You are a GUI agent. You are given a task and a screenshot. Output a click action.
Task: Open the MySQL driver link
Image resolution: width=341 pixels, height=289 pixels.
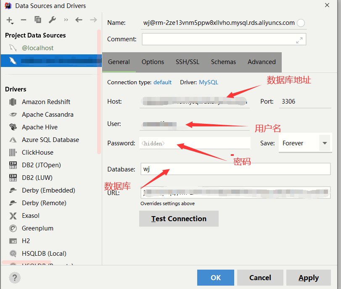tap(209, 83)
